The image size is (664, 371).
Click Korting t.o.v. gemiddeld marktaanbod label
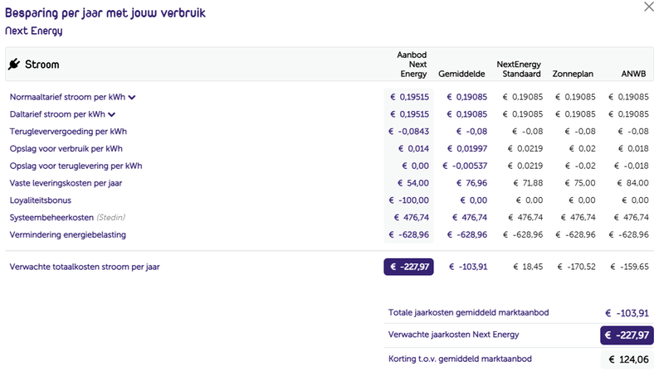point(460,359)
